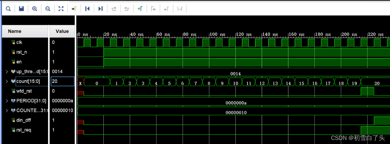
Task: Click the wtd_rst value 0 in Value column
Action: (x=53, y=91)
